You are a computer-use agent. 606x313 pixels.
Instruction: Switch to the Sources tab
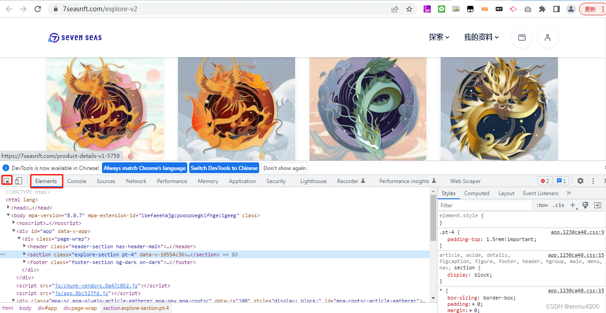pyautogui.click(x=106, y=181)
